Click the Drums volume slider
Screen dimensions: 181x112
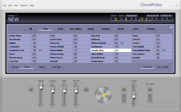52,89
